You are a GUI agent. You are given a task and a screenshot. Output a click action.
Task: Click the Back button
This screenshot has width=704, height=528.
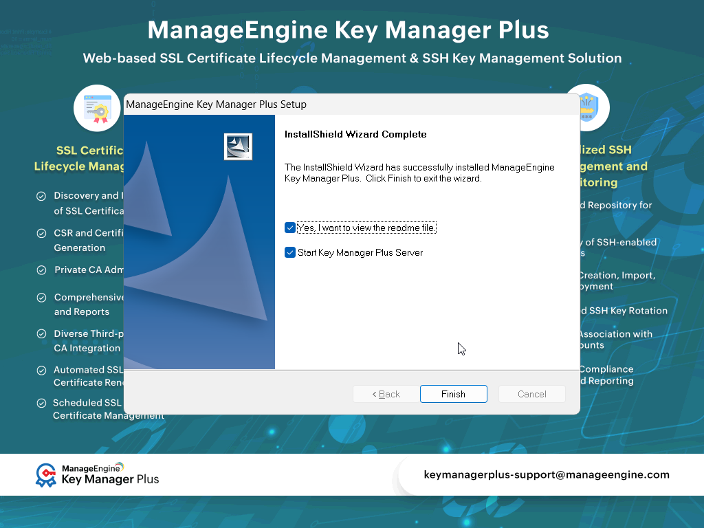coord(386,394)
